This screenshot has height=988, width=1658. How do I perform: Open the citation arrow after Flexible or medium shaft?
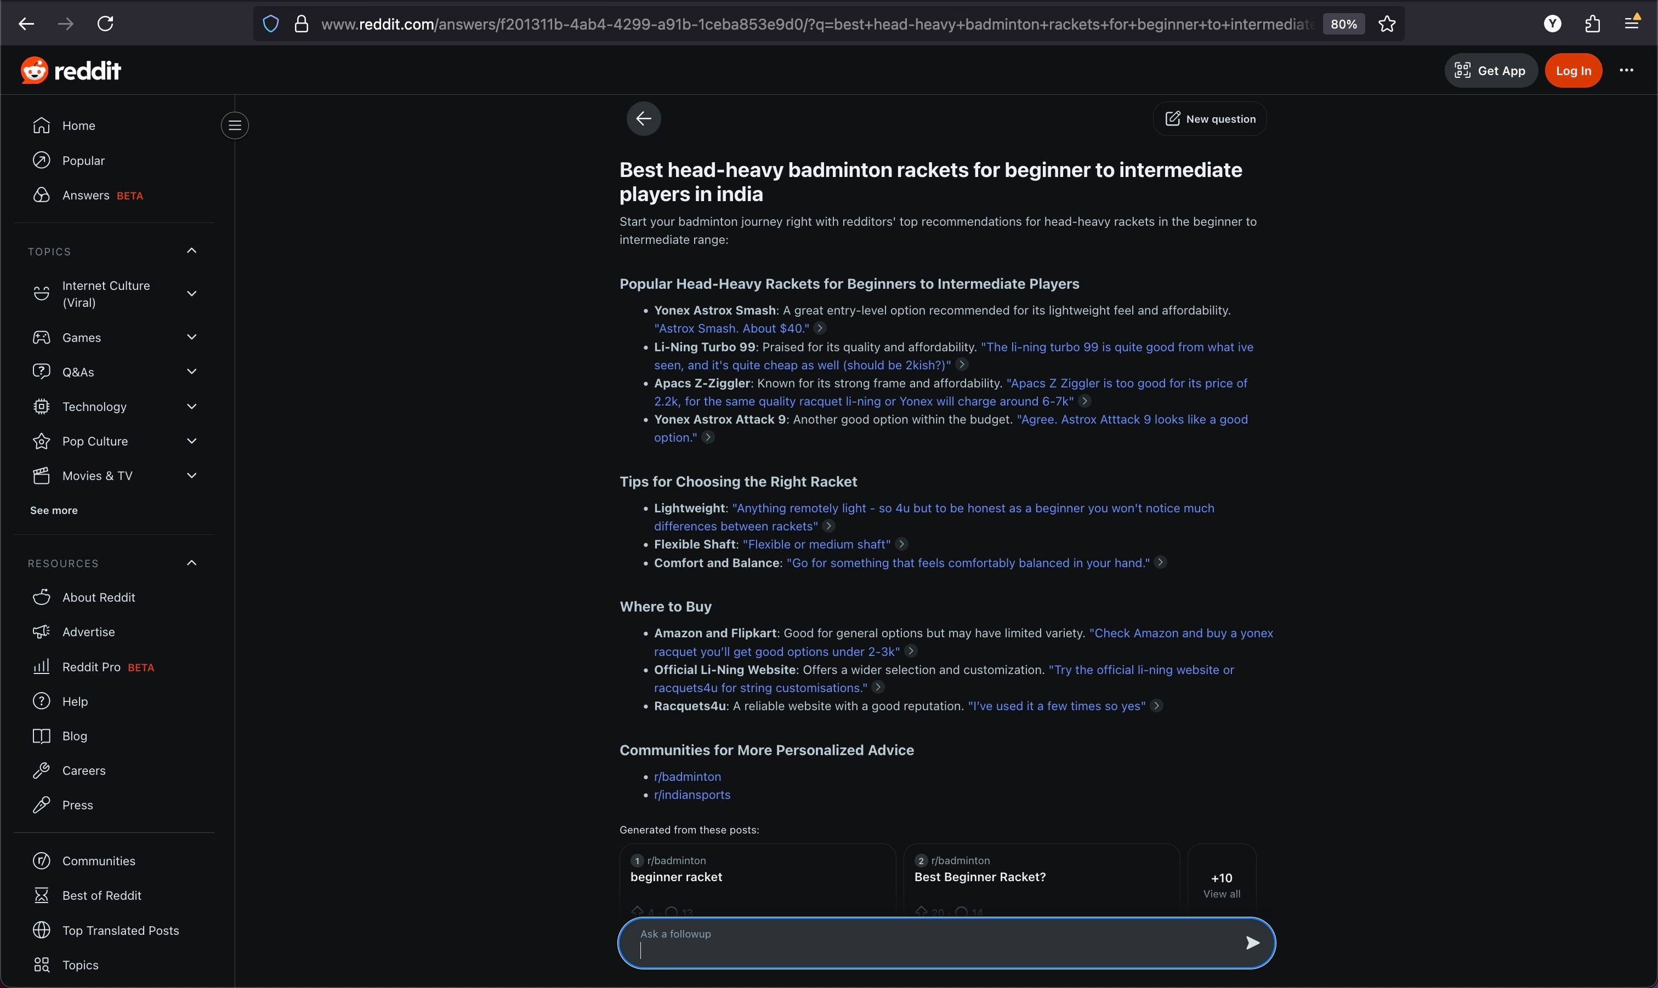point(901,544)
